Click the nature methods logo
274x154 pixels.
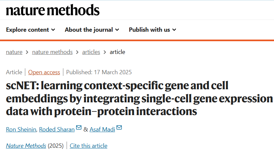(x=53, y=10)
